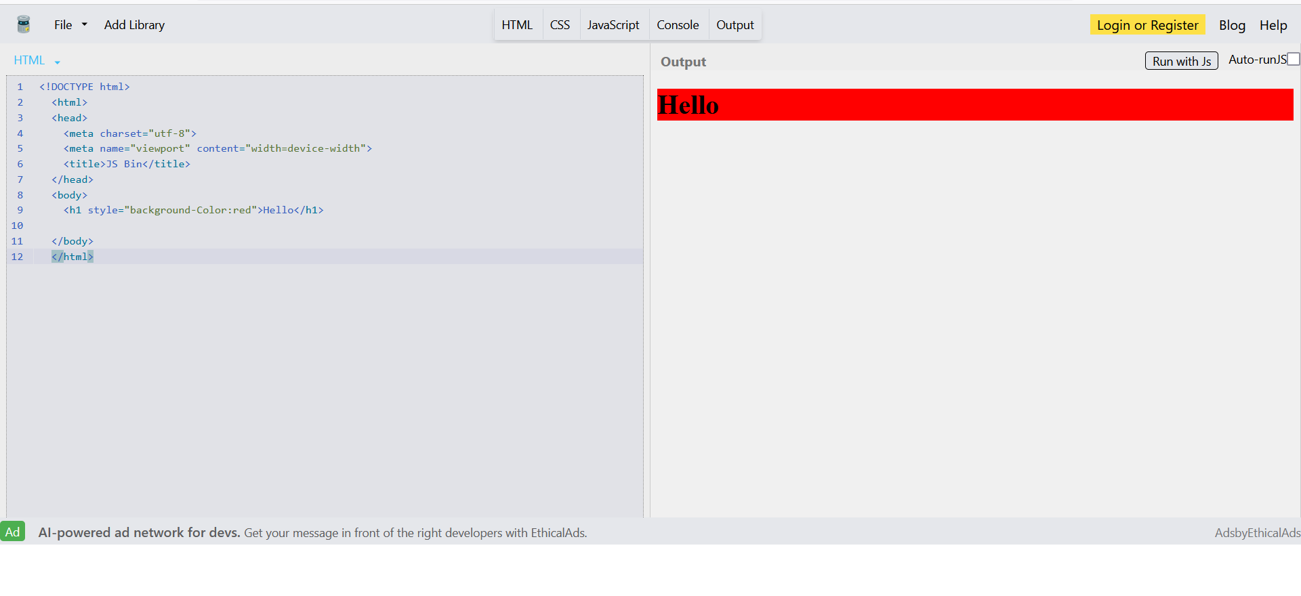Screen dimensions: 1301x596
Task: Open the Blog link
Action: [x=1232, y=25]
